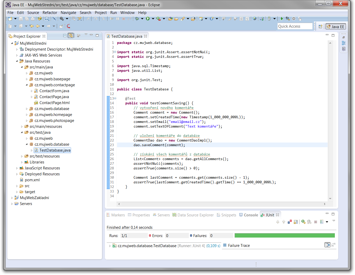Click Collapse All in Project Explorer
The height and width of the screenshot is (275, 355).
point(65,36)
